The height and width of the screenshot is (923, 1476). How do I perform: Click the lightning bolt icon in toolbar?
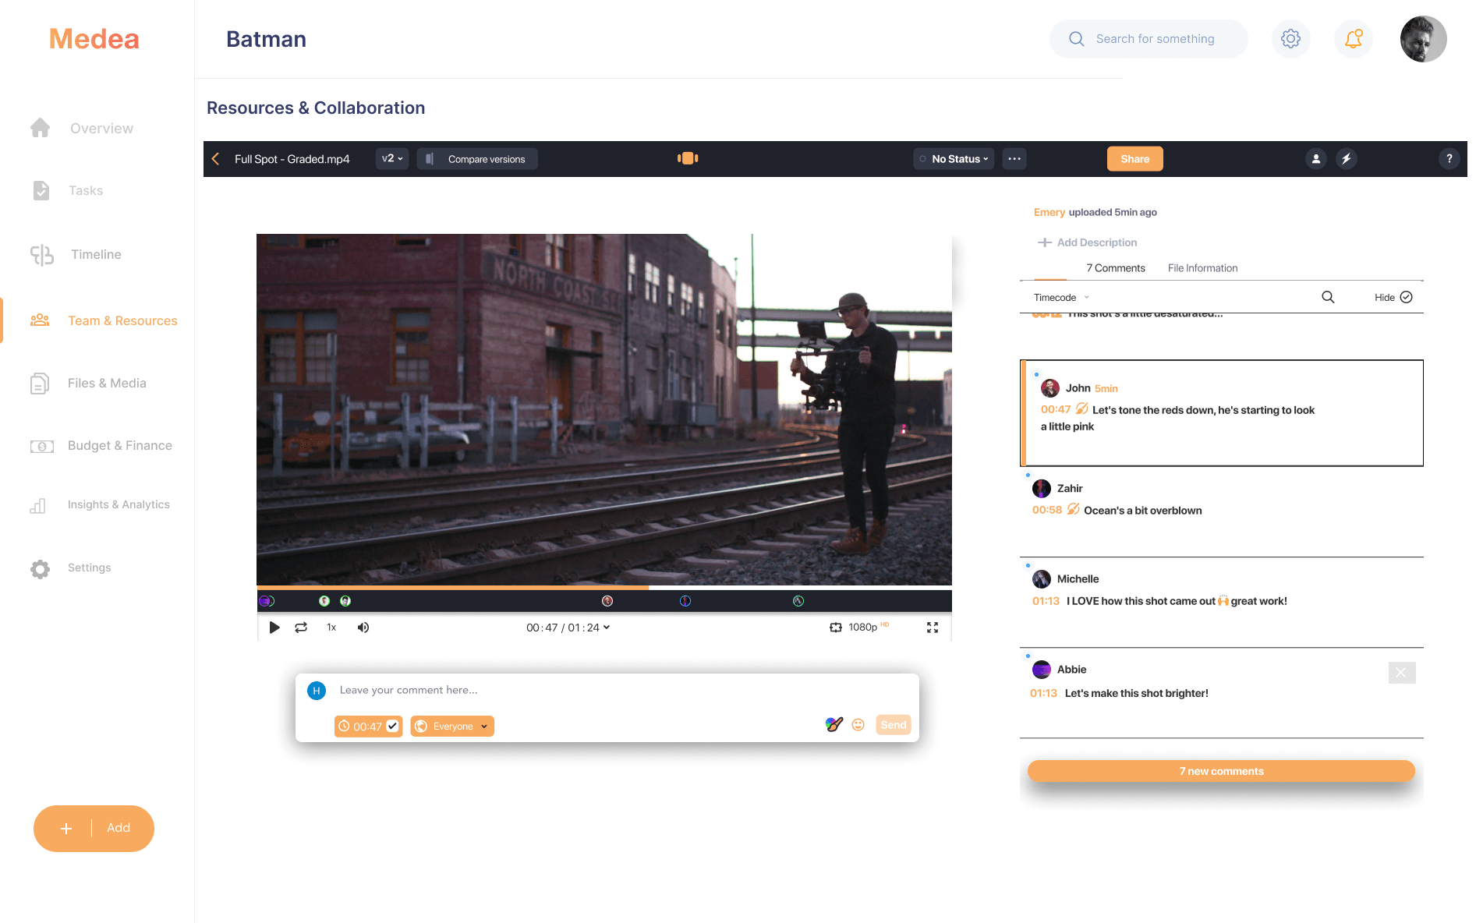1347,159
